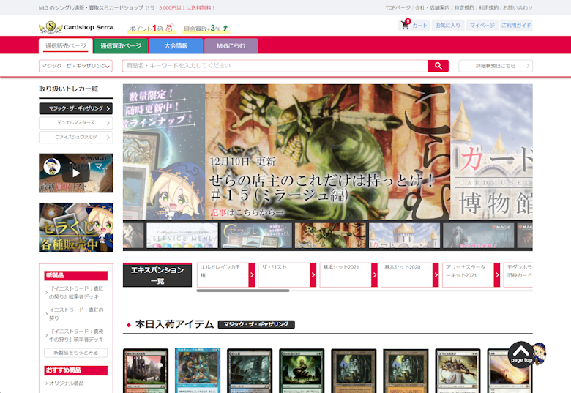Click the expansion list horizontal scrollbar
The width and height of the screenshot is (571, 393).
(x=243, y=291)
